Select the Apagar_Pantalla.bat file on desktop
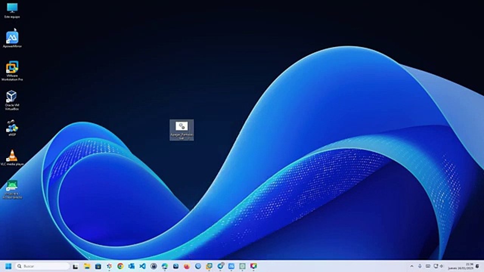 click(x=181, y=130)
